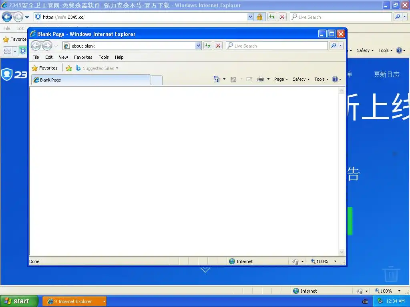
Task: Click Protected Mode icon in Blank Page status bar
Action: pyautogui.click(x=295, y=261)
